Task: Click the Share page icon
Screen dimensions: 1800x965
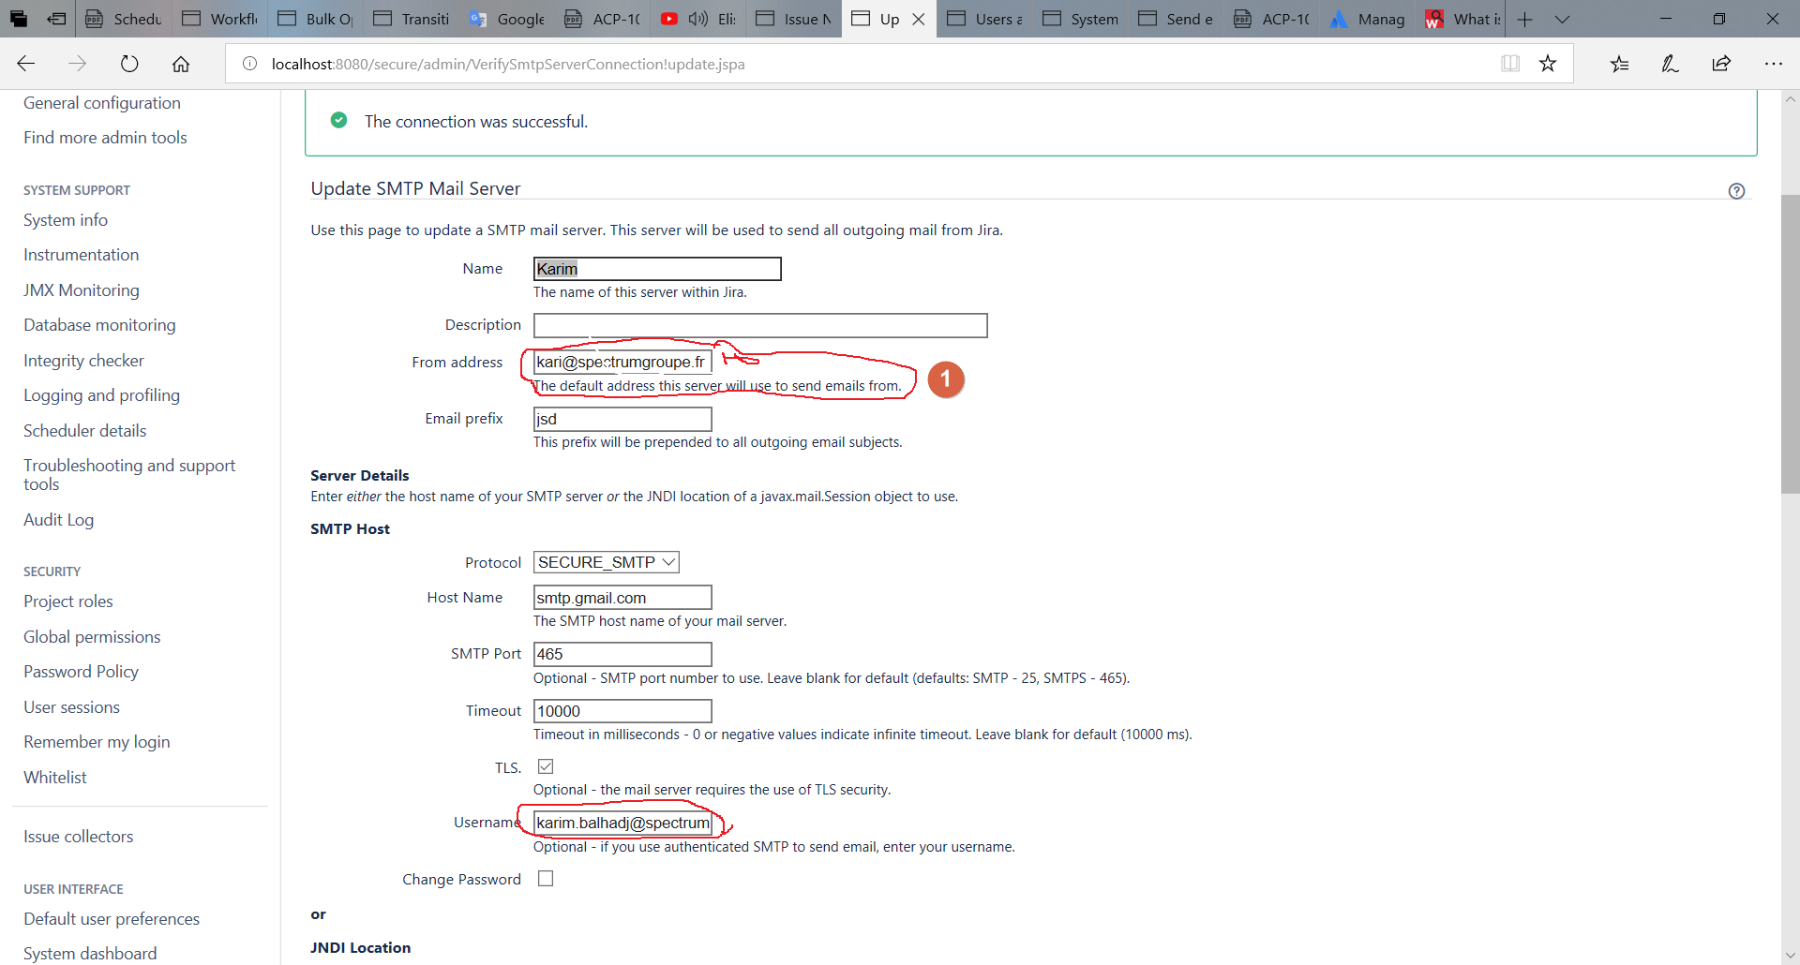Action: pyautogui.click(x=1721, y=64)
